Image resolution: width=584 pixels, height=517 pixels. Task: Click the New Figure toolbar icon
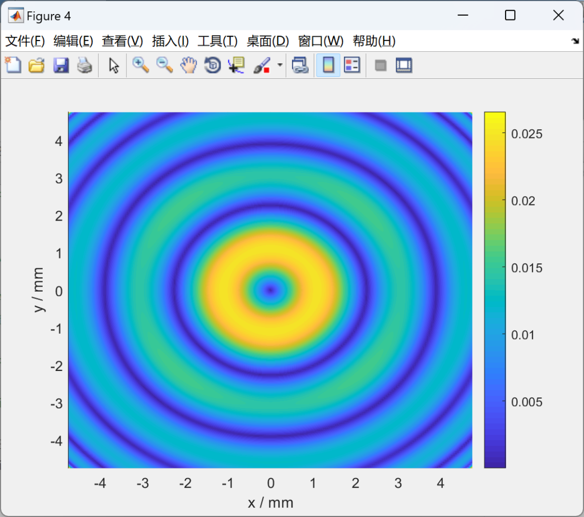(x=13, y=65)
